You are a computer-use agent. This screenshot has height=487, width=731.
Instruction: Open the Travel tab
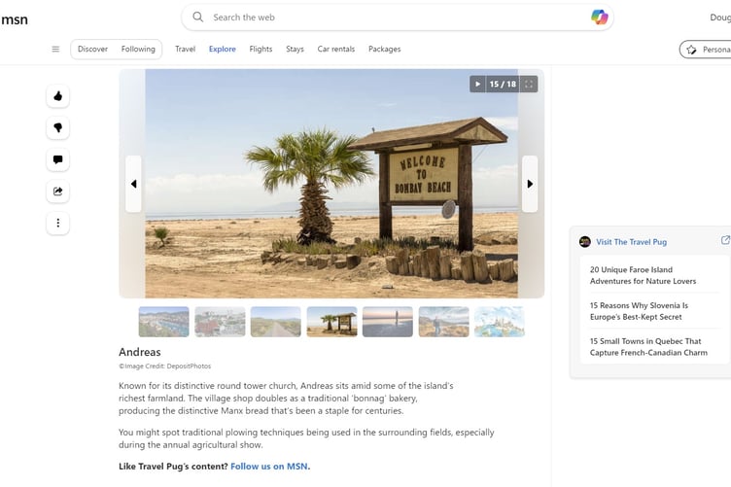point(185,49)
